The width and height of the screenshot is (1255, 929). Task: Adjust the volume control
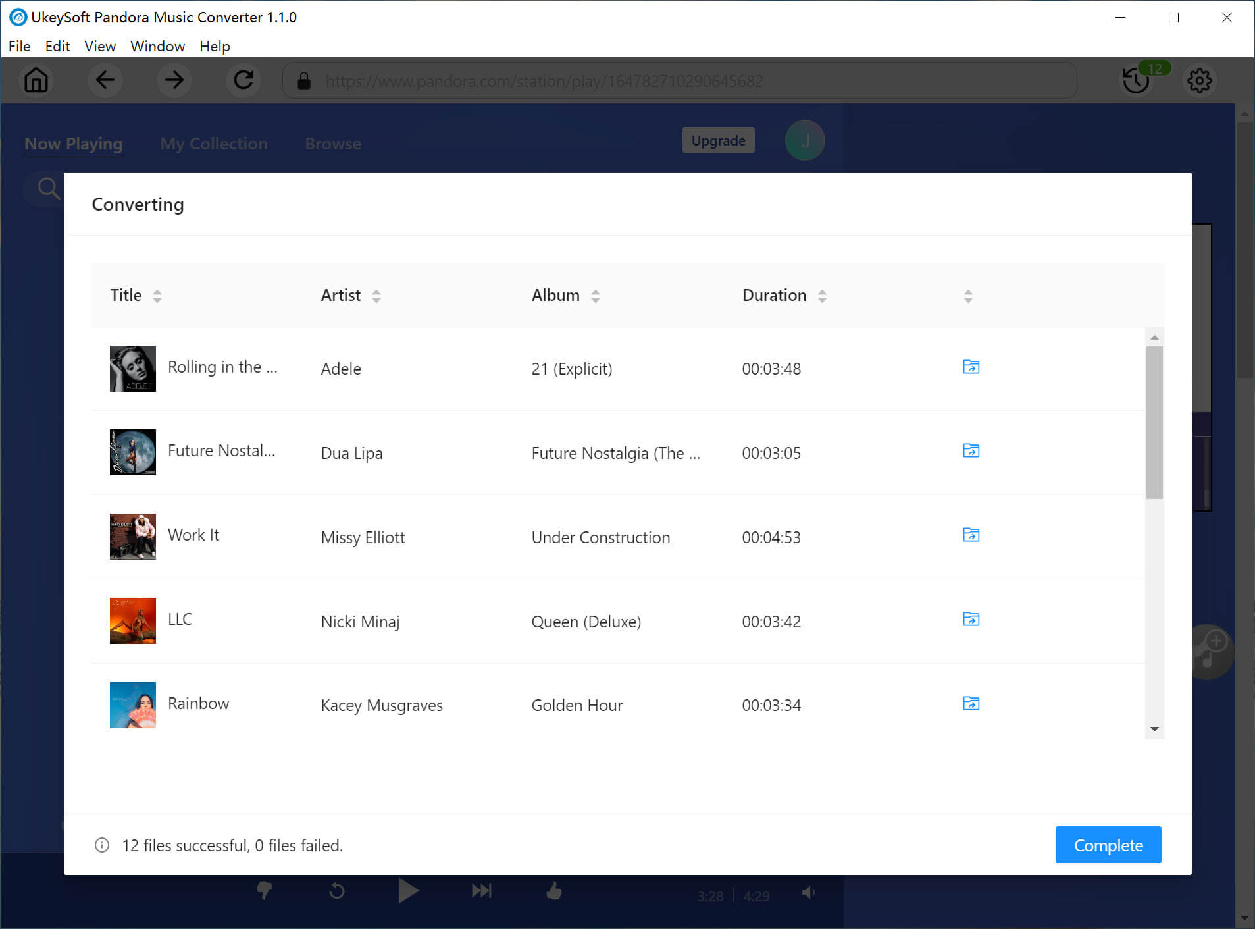[x=808, y=893]
